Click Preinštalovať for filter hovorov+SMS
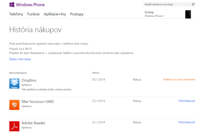 pos(187,101)
